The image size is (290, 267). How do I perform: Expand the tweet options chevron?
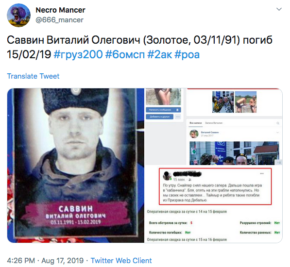coord(279,9)
